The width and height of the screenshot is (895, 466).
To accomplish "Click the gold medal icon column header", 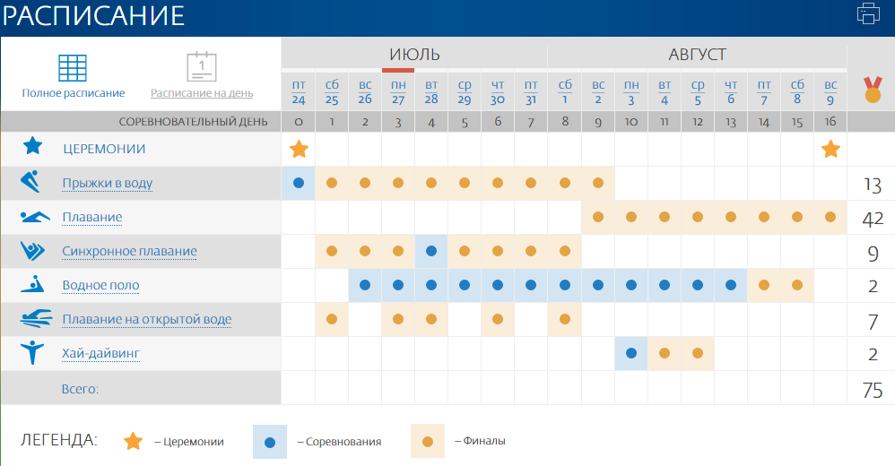I will pos(873,91).
